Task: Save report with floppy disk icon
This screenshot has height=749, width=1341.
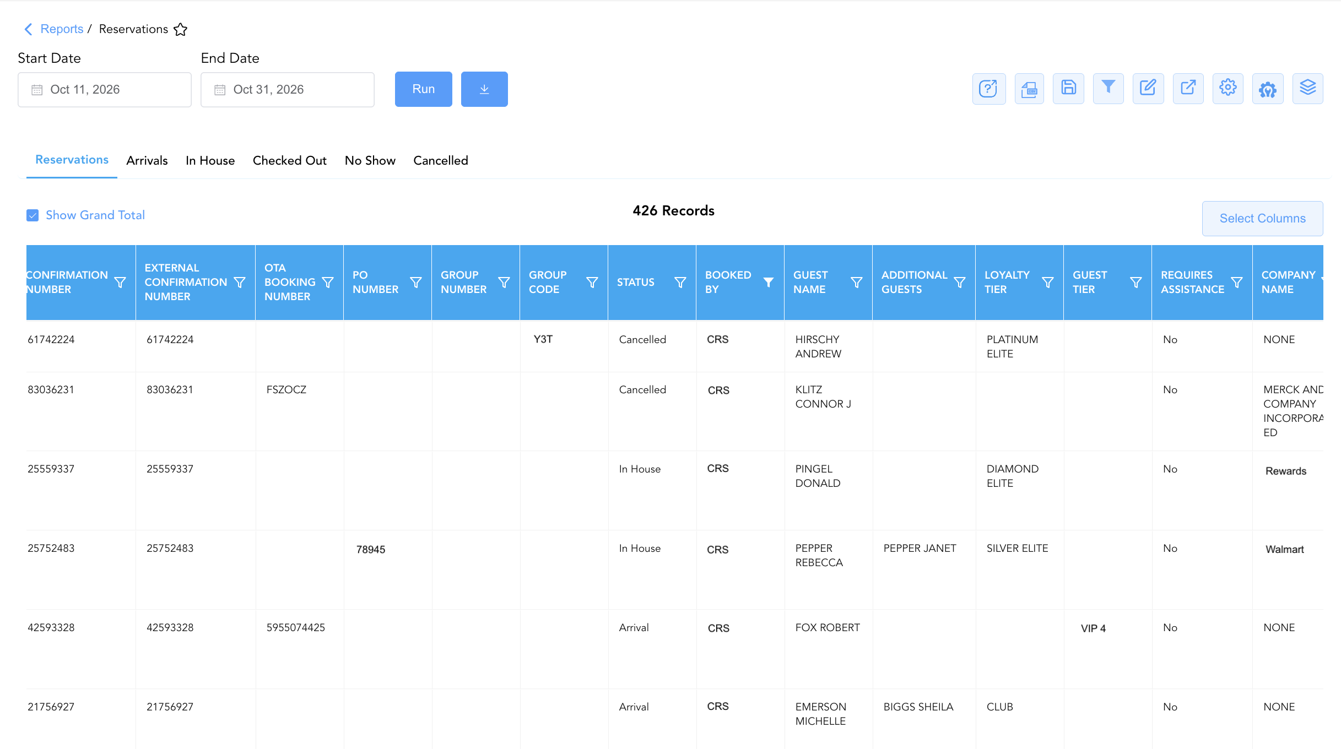Action: (x=1069, y=89)
